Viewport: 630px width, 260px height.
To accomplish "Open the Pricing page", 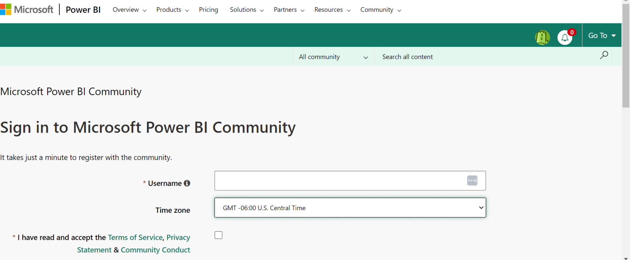I will click(208, 10).
